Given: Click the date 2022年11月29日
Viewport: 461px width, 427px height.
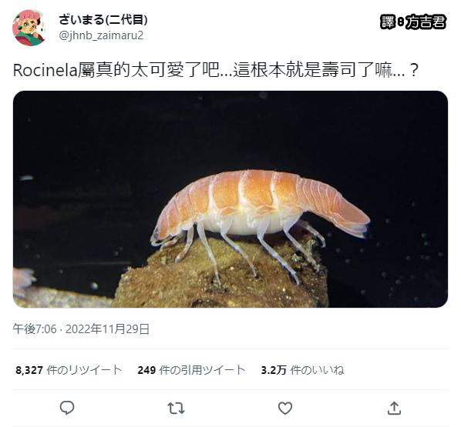Looking at the screenshot, I should pyautogui.click(x=108, y=329).
